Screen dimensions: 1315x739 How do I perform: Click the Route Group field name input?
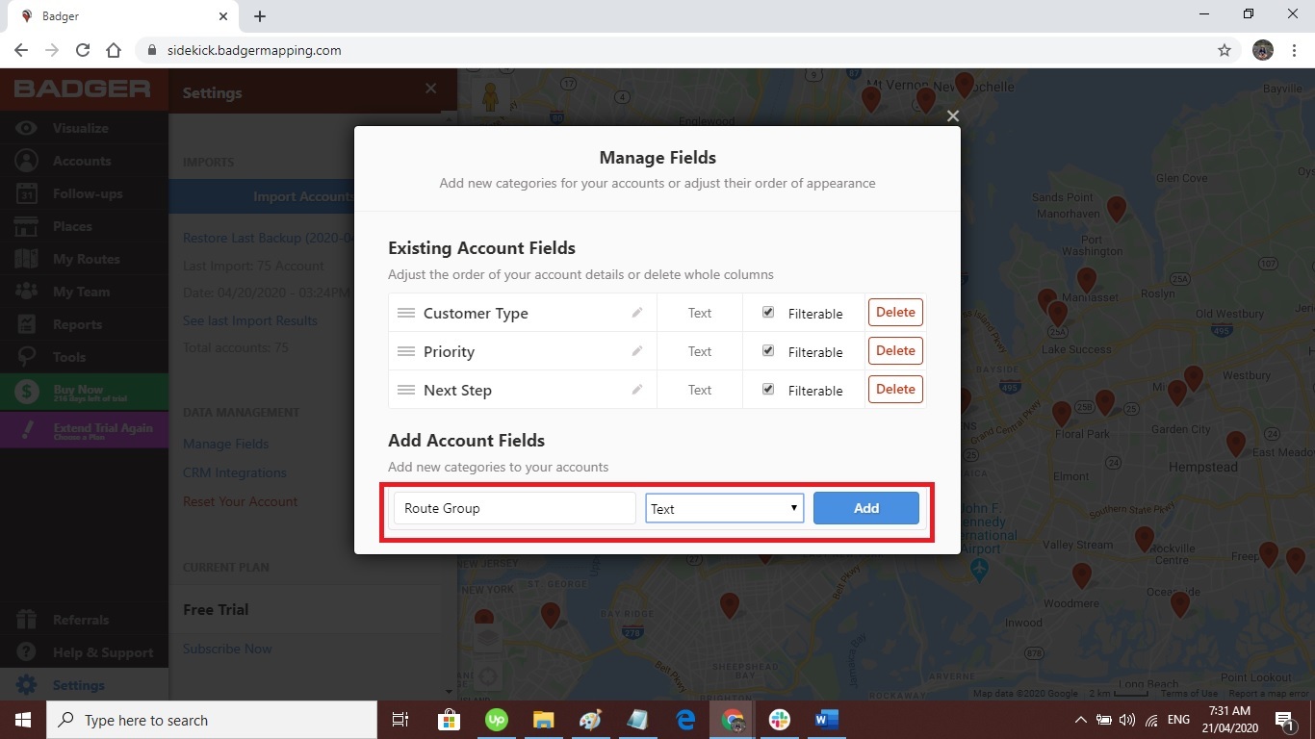pyautogui.click(x=514, y=508)
